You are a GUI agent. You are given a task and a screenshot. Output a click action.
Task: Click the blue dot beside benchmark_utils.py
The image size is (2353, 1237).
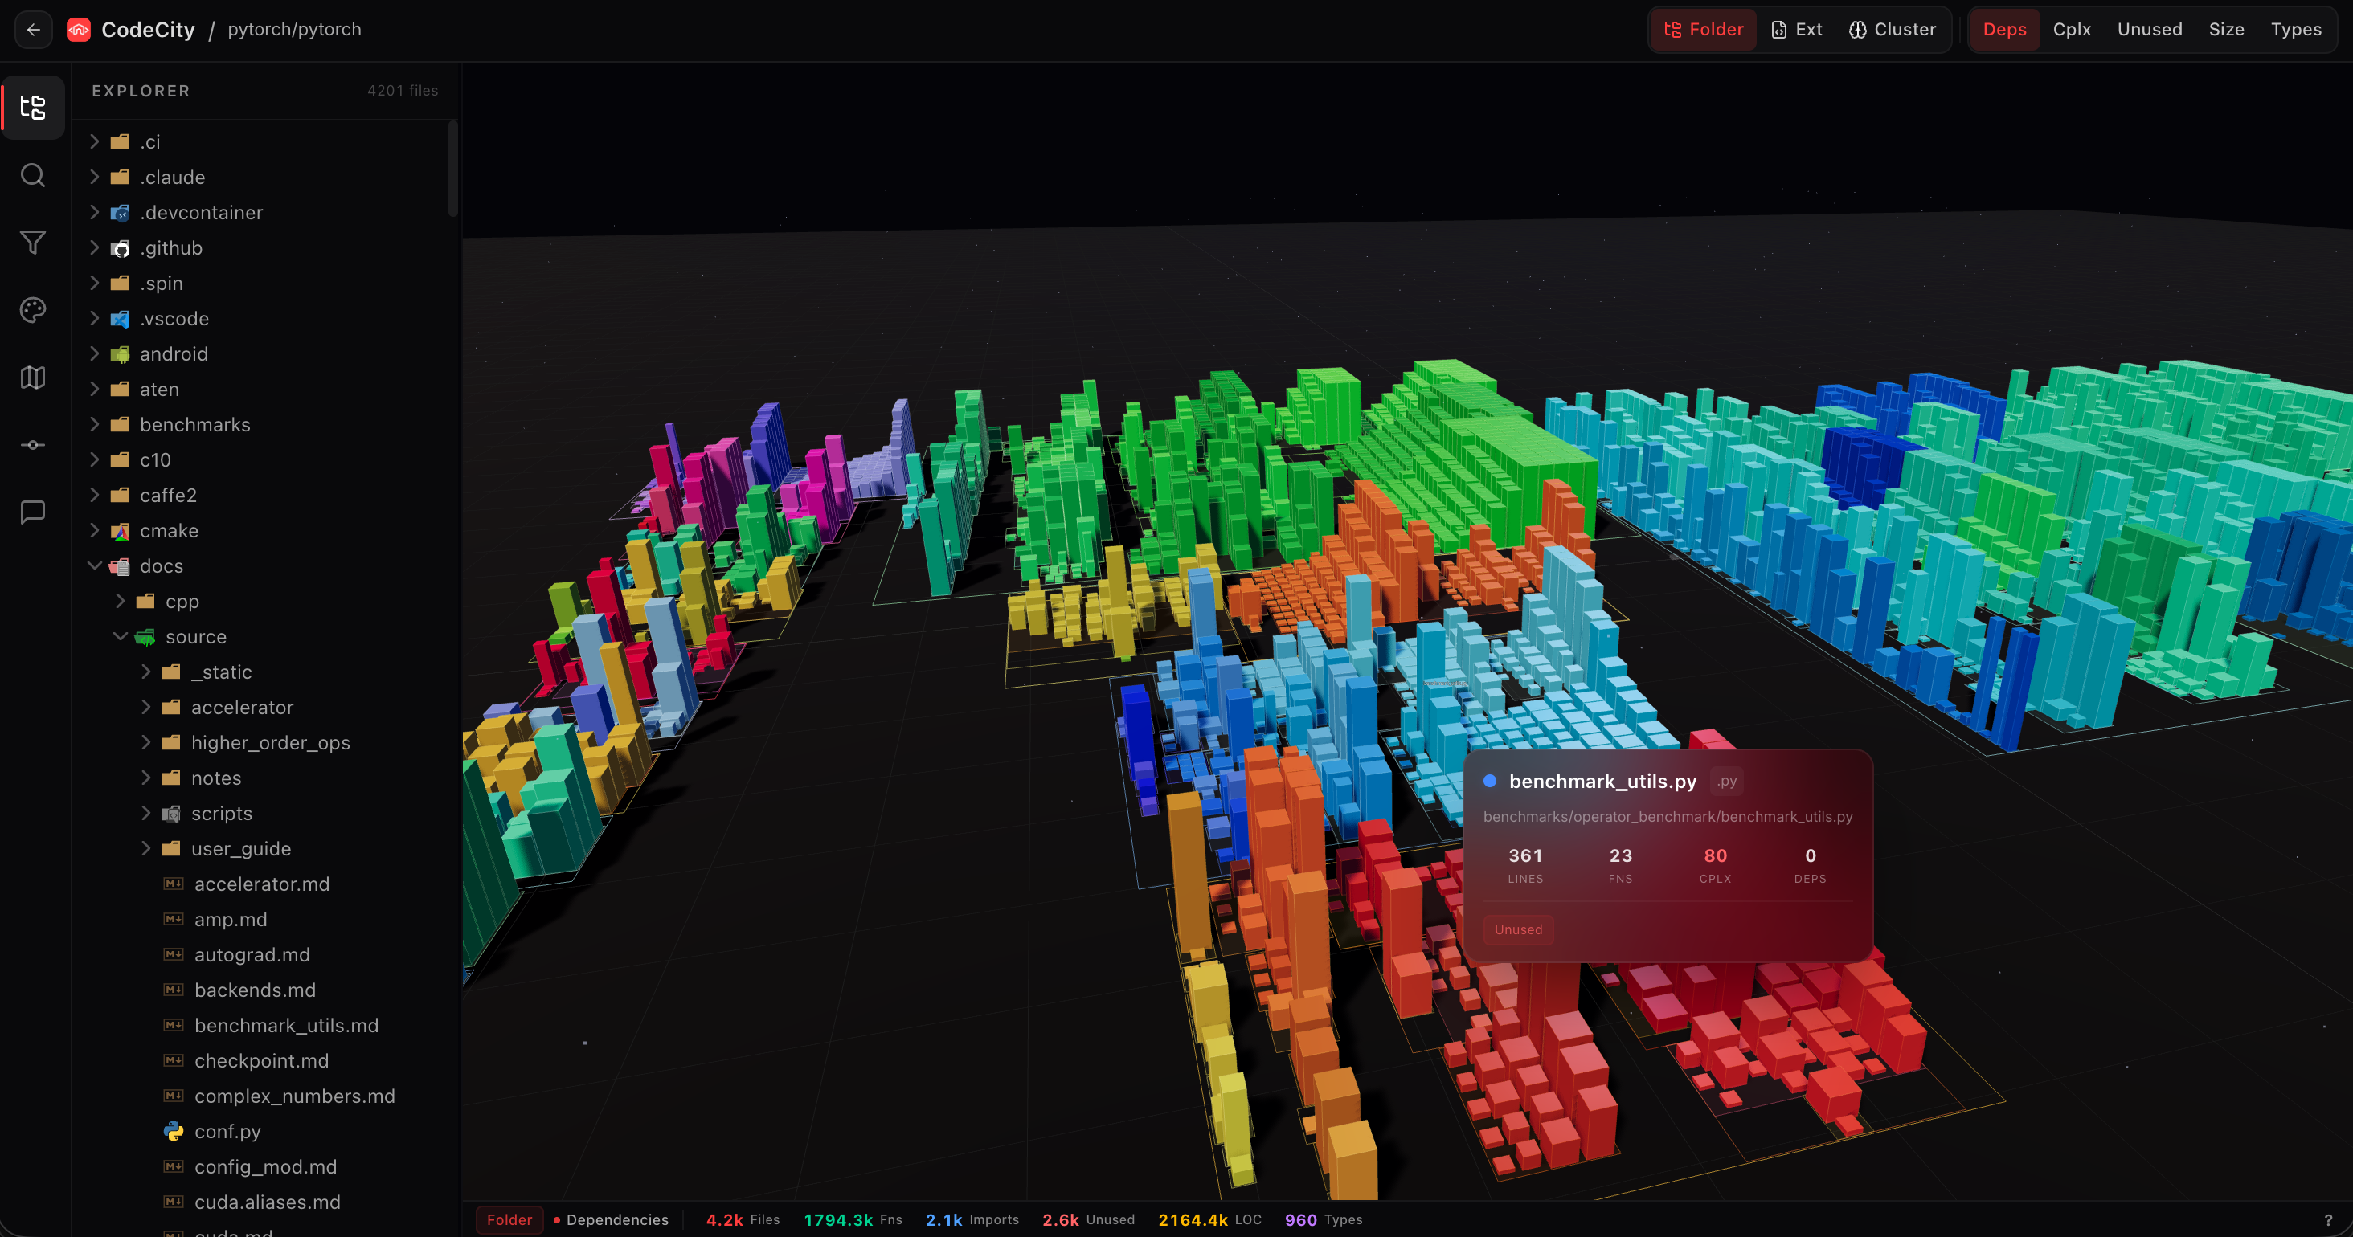pos(1490,781)
